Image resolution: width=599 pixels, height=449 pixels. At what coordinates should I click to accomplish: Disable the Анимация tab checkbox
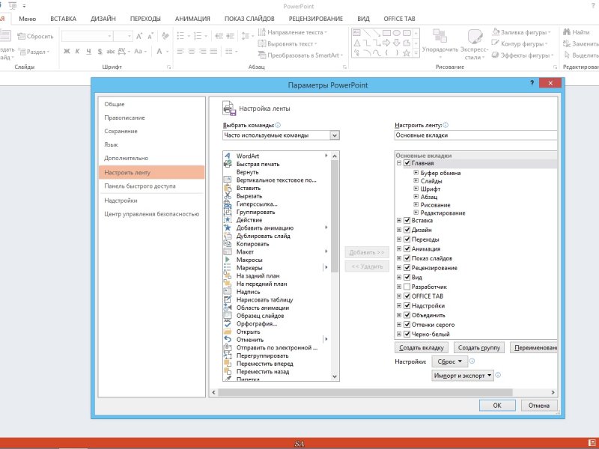pyautogui.click(x=407, y=248)
